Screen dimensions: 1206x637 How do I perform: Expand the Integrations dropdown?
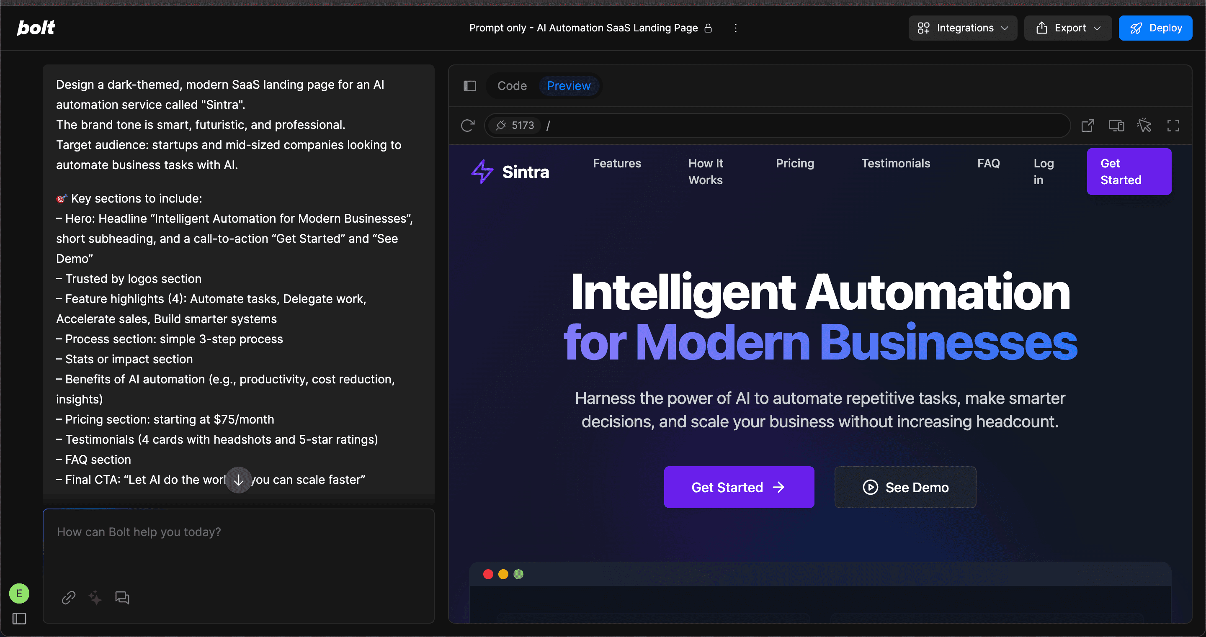click(x=963, y=28)
